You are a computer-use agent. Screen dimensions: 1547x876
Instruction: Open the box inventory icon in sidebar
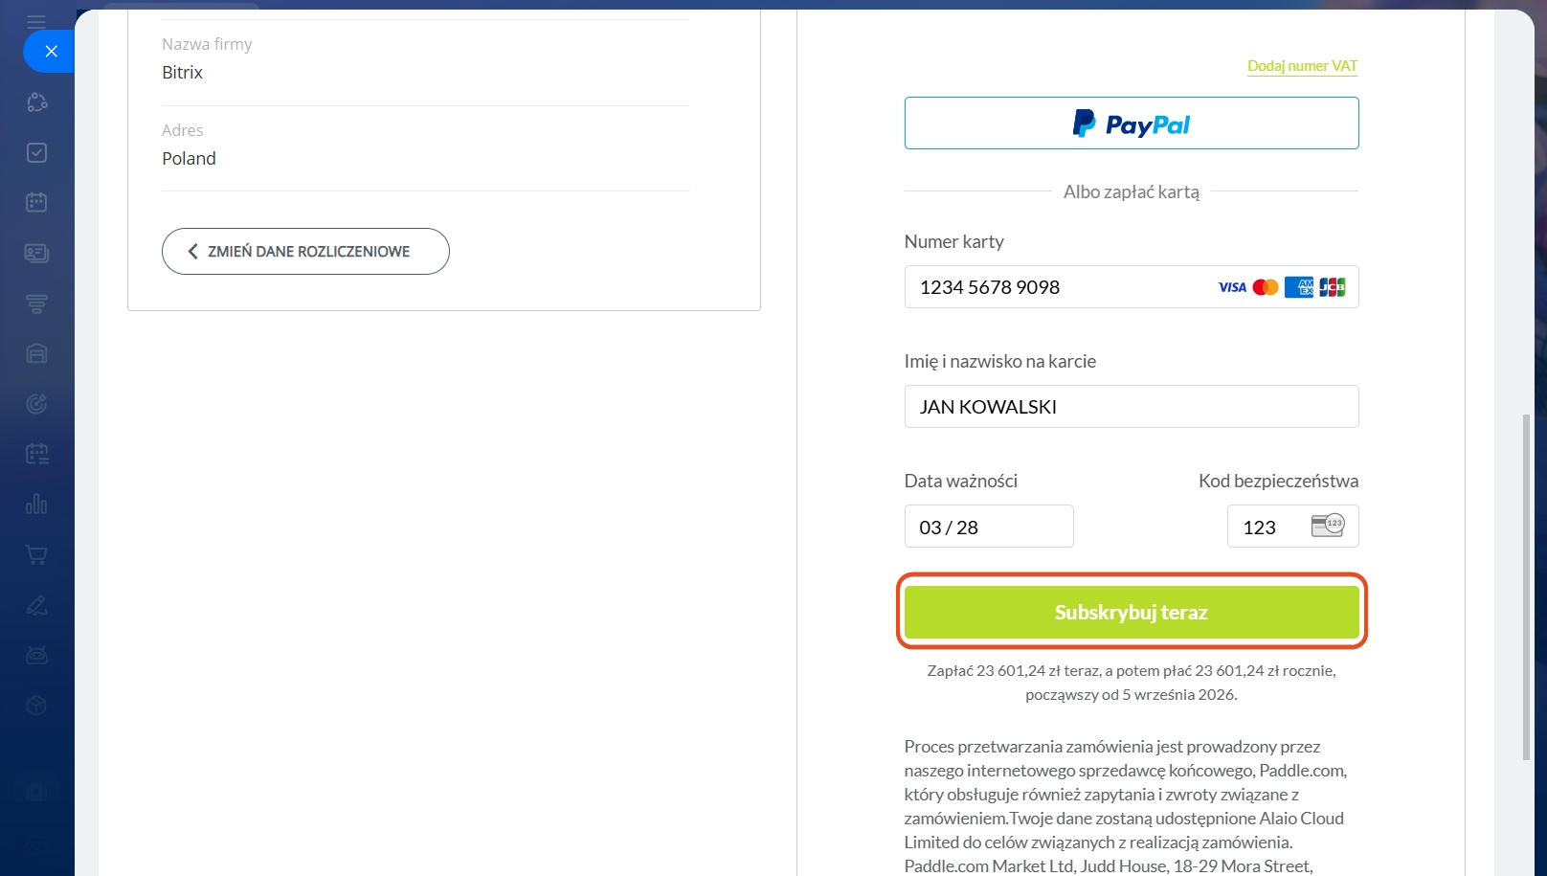tap(36, 706)
